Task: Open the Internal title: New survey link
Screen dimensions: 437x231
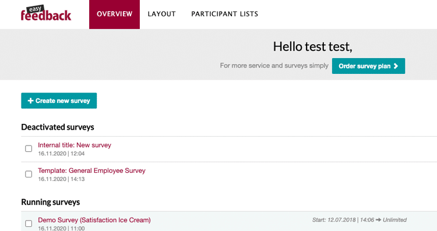Action: click(75, 145)
